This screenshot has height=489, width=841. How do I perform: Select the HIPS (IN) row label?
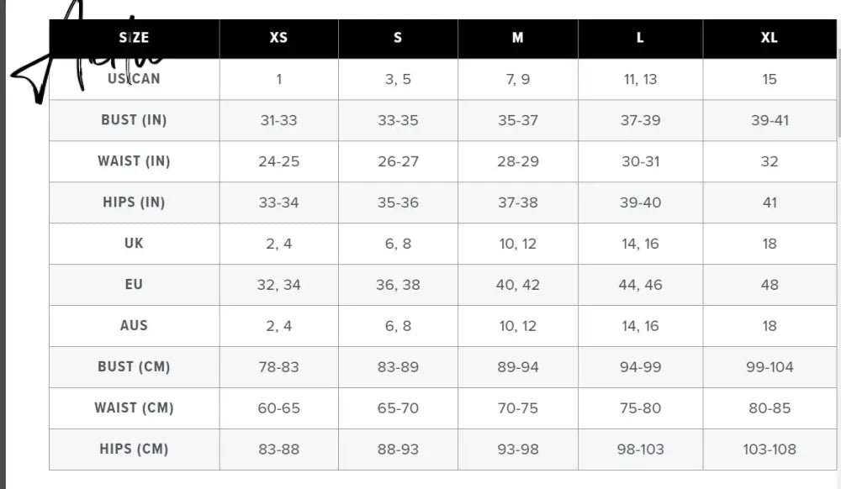(134, 202)
